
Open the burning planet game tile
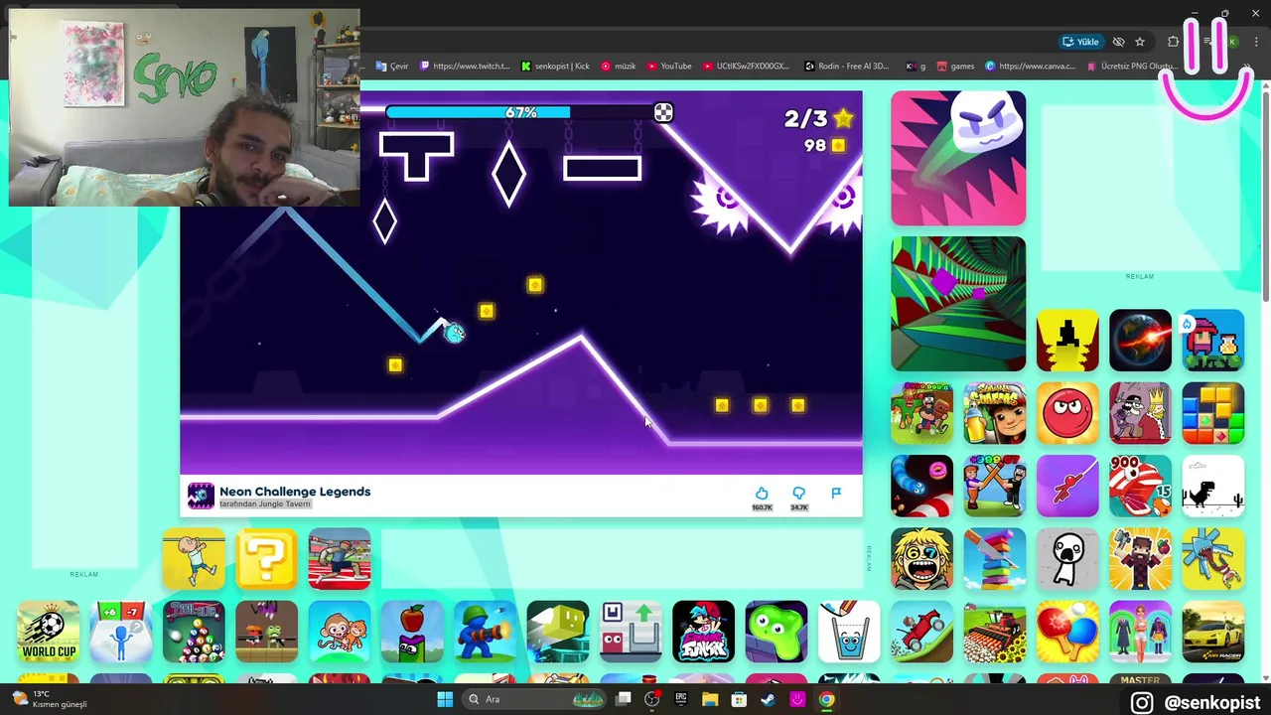(1140, 341)
